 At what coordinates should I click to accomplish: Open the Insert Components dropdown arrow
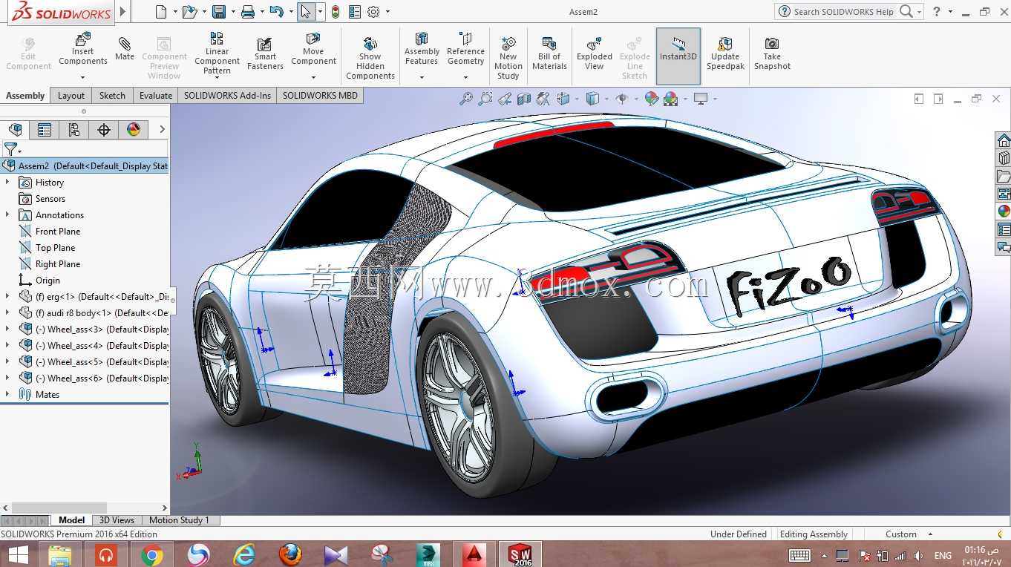pyautogui.click(x=82, y=77)
